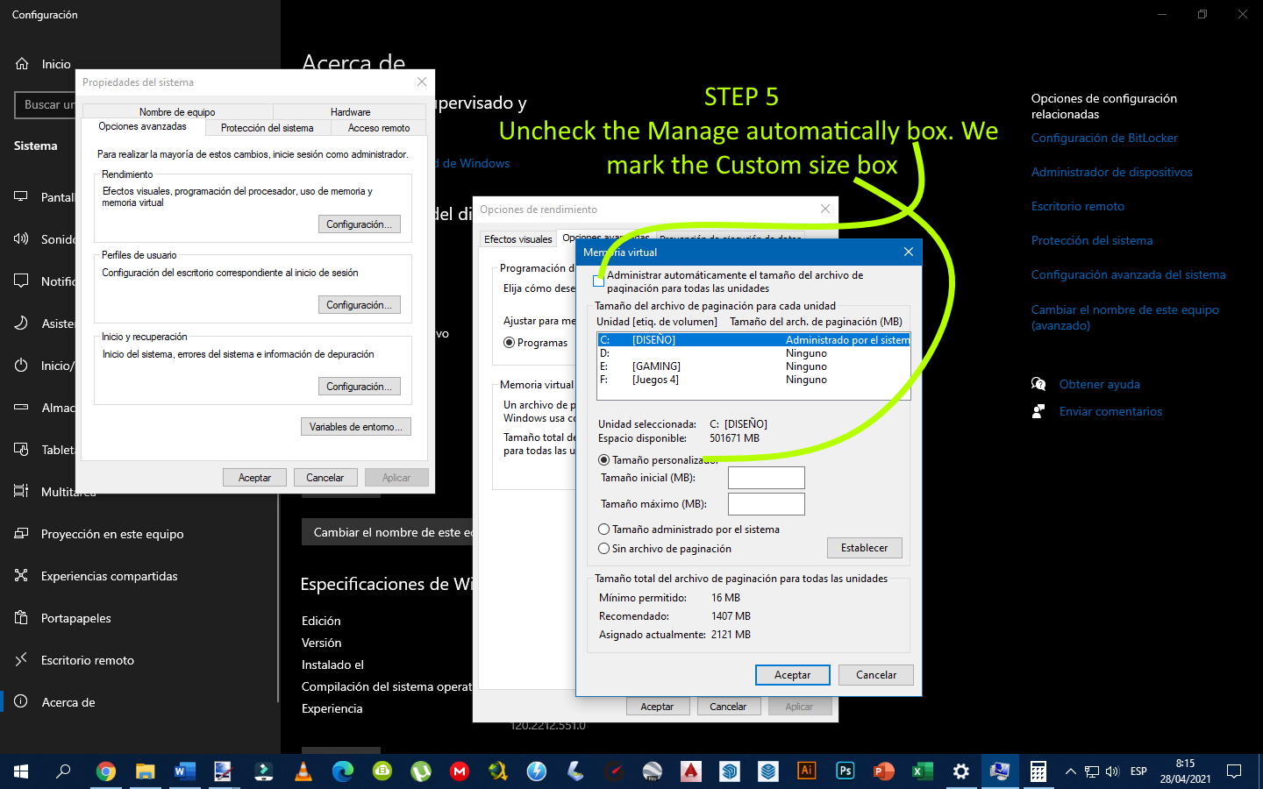Open Pantalla display icon in Settings sidebar
Screen dimensions: 1263x789
(21, 196)
